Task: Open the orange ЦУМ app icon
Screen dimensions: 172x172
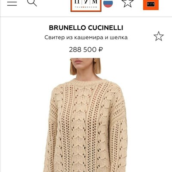Action: click(x=151, y=5)
